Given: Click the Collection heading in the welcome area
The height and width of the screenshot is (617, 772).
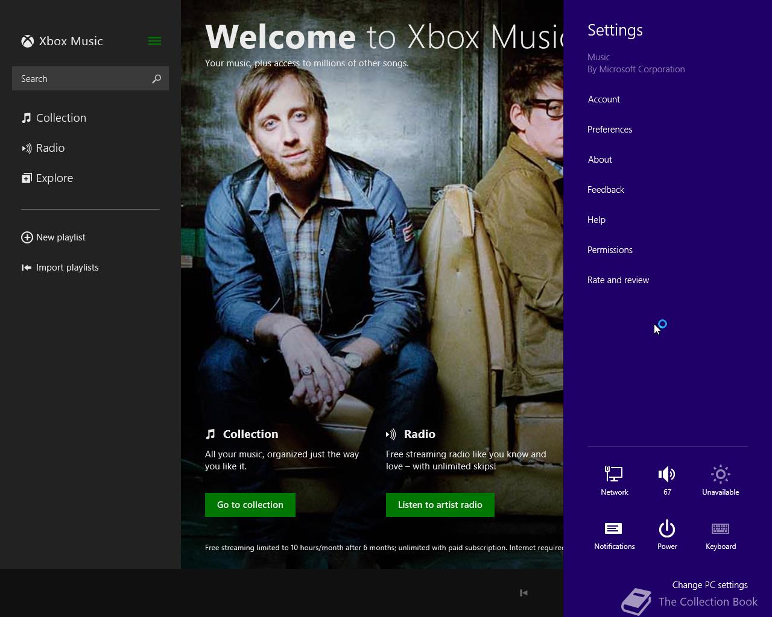Looking at the screenshot, I should click(250, 434).
